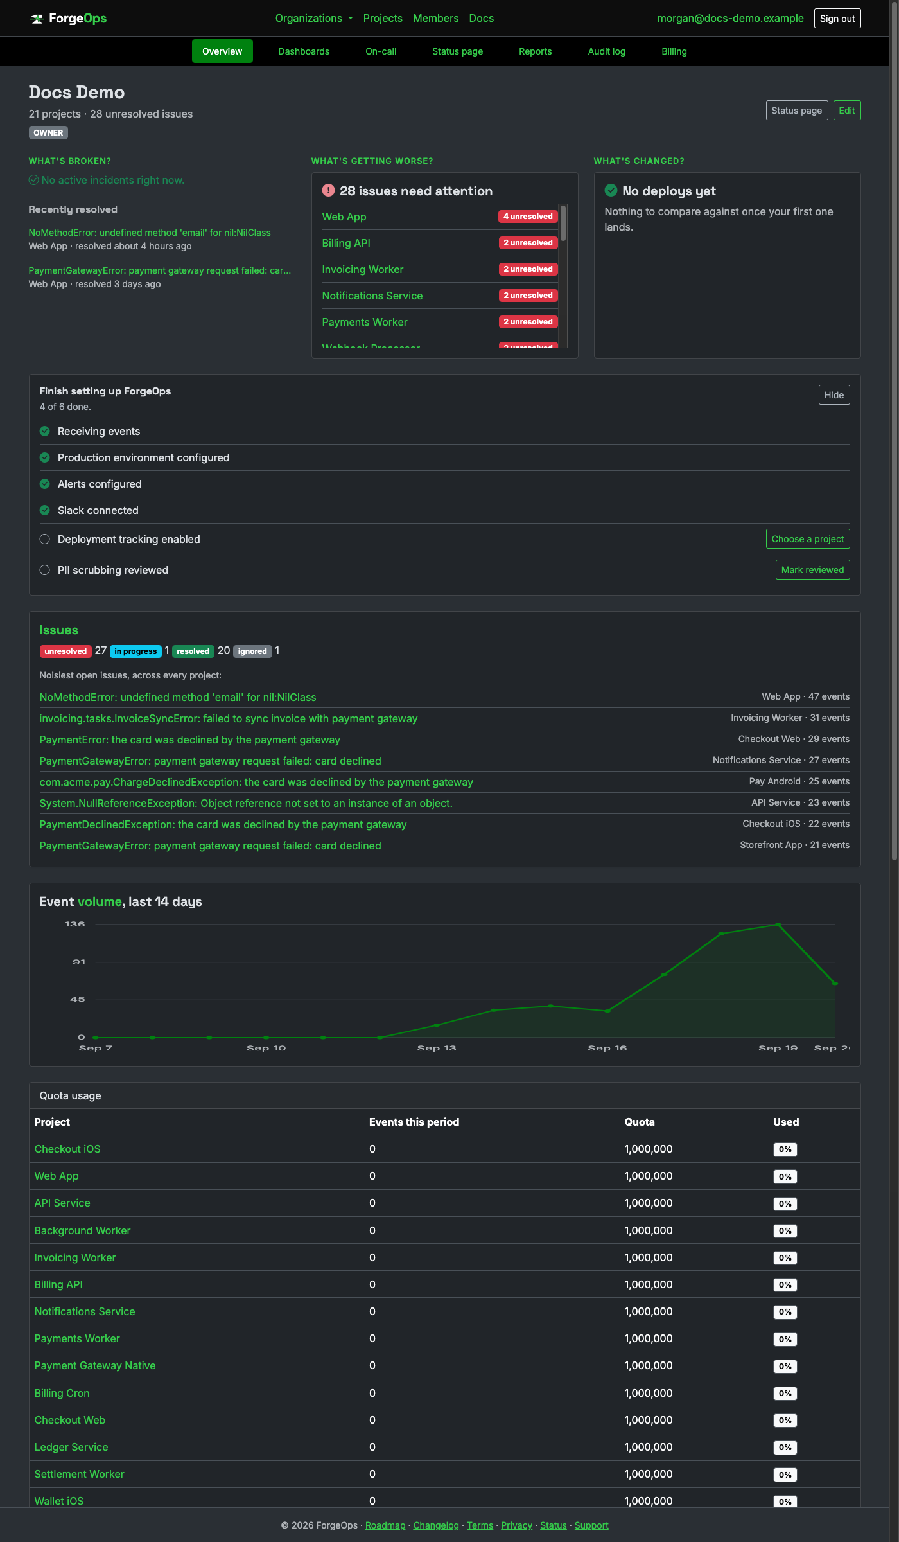The width and height of the screenshot is (899, 1542).
Task: Click the issues attention list scrollbar
Action: coord(563,223)
